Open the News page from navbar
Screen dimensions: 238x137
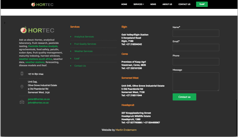153,4
